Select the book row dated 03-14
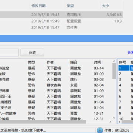 [56, 68]
